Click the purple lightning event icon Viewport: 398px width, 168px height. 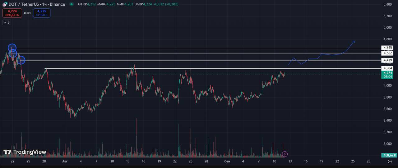point(285,154)
